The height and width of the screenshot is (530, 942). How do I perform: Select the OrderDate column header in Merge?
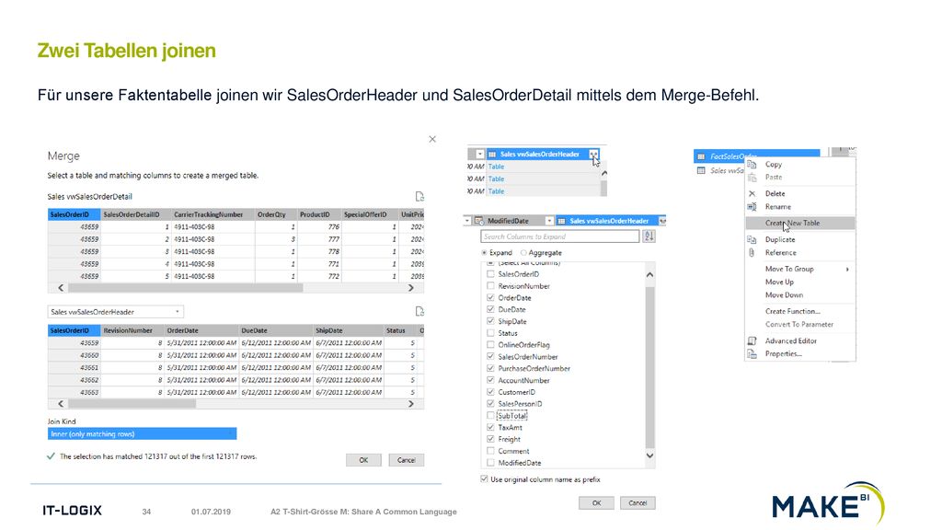201,330
